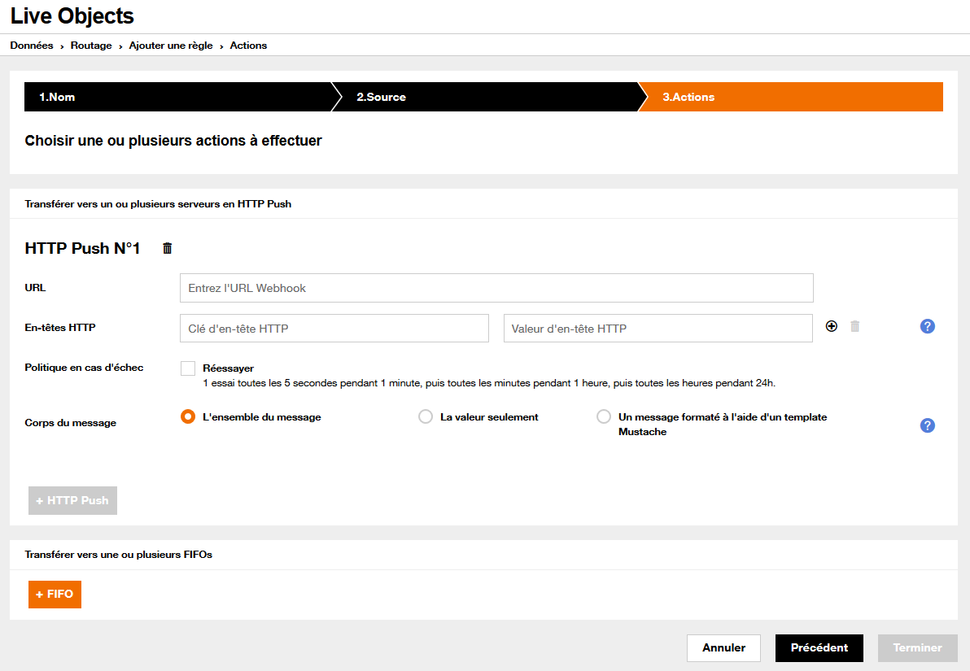This screenshot has height=671, width=970.
Task: Cancel rule creation with Annuler
Action: tap(723, 647)
